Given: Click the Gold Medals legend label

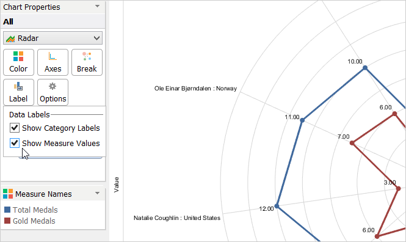Looking at the screenshot, I should click(x=34, y=221).
